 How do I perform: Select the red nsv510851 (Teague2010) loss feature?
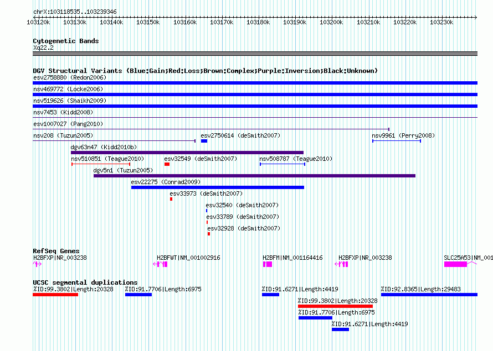(101, 164)
